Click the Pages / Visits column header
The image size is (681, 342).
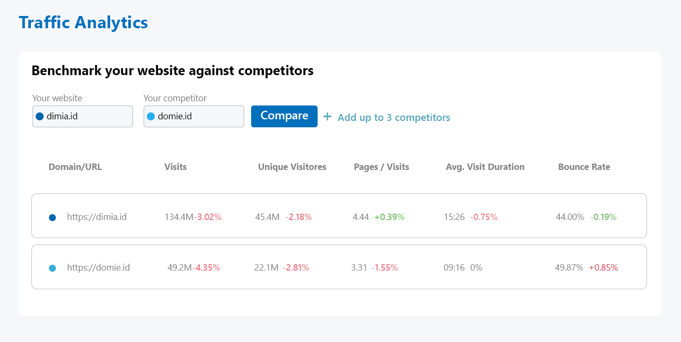[381, 167]
